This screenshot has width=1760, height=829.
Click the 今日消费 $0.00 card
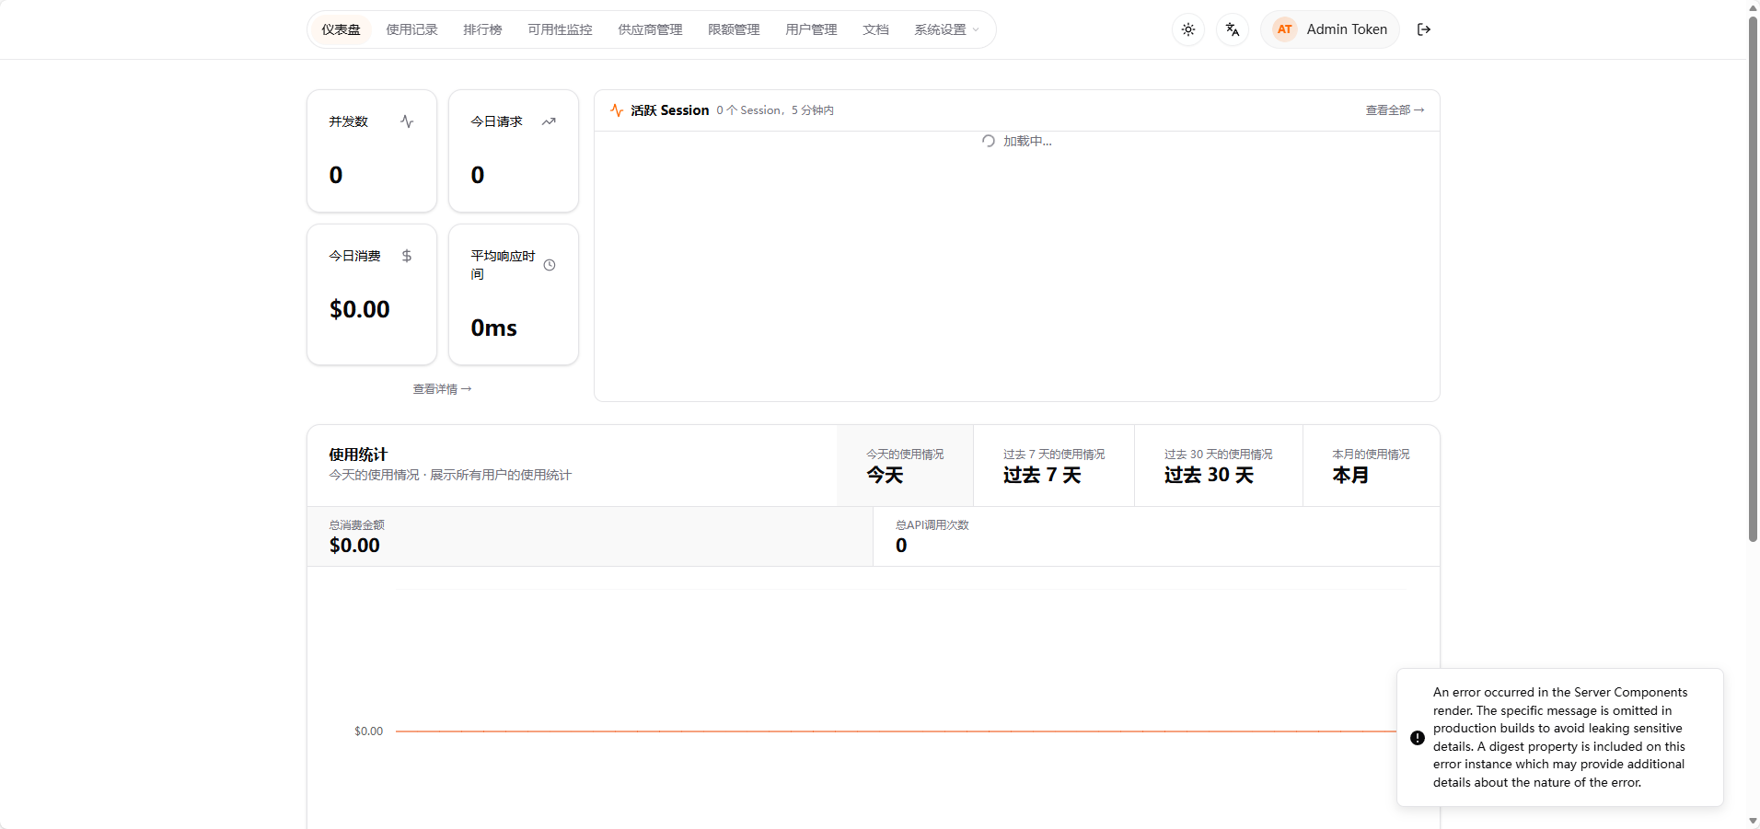[372, 294]
